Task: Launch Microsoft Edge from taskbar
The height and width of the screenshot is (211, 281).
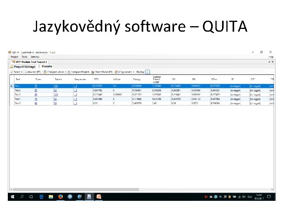Action: point(41,197)
